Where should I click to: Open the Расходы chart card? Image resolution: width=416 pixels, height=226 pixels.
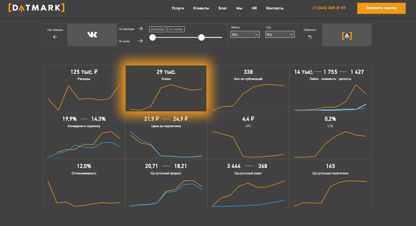point(84,88)
